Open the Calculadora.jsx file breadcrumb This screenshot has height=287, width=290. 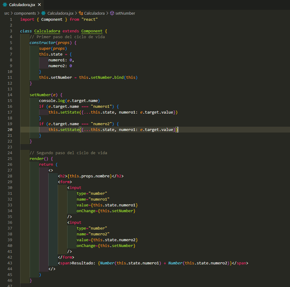pos(60,13)
